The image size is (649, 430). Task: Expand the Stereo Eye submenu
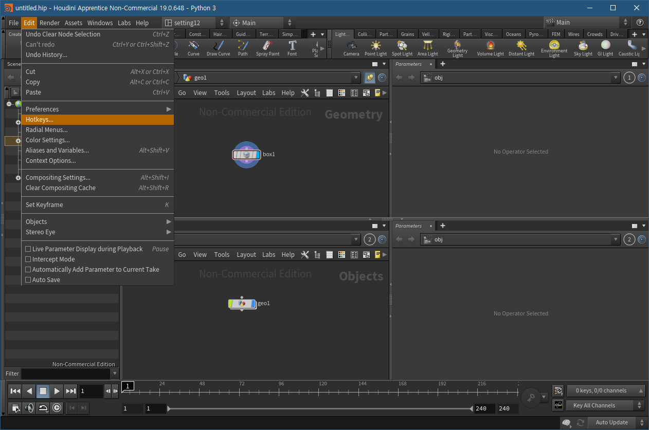click(x=97, y=232)
